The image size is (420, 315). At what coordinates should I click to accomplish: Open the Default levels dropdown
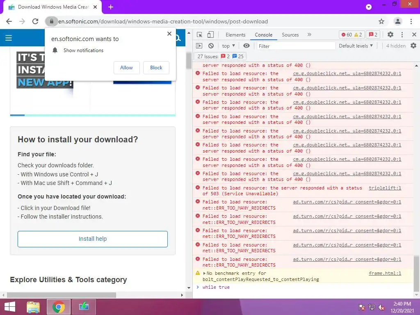coord(356,46)
